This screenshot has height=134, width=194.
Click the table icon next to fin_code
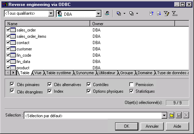pos(13,55)
